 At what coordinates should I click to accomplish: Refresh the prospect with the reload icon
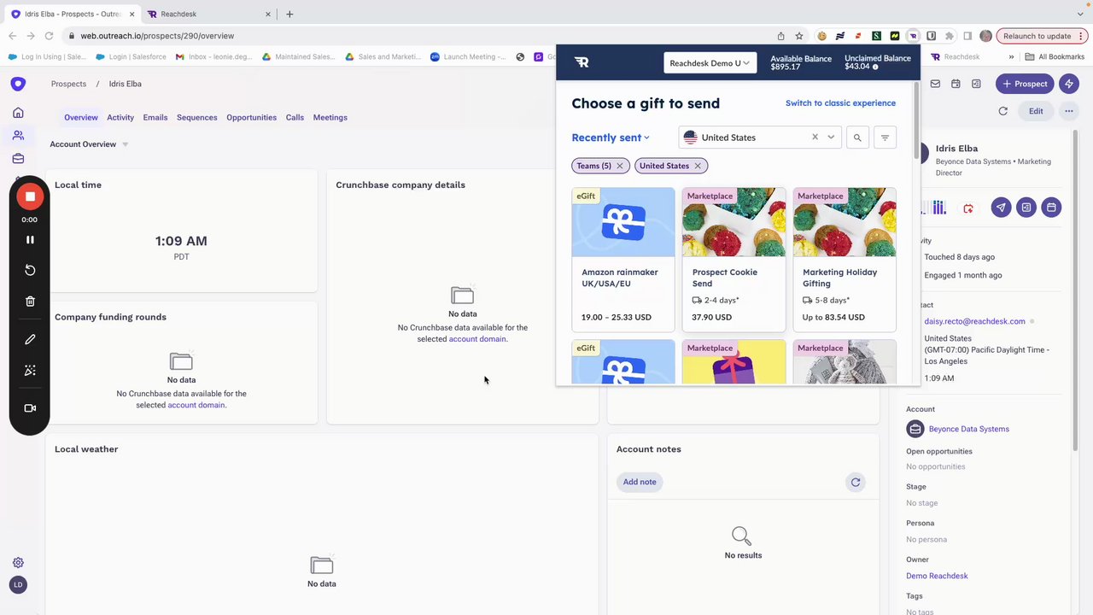pyautogui.click(x=1003, y=111)
